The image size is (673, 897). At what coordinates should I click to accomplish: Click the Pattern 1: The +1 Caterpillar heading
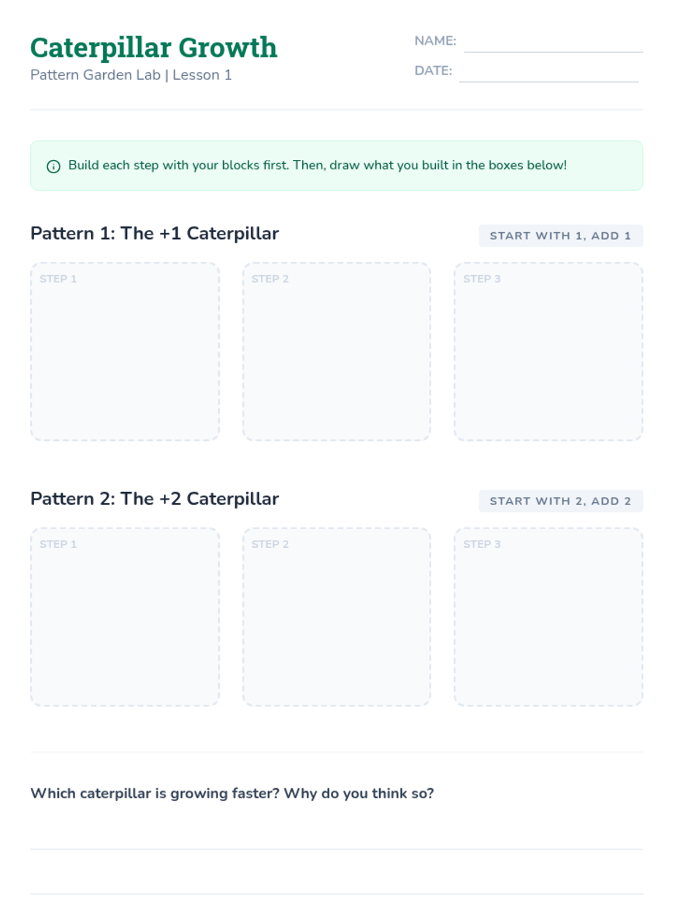click(x=154, y=234)
